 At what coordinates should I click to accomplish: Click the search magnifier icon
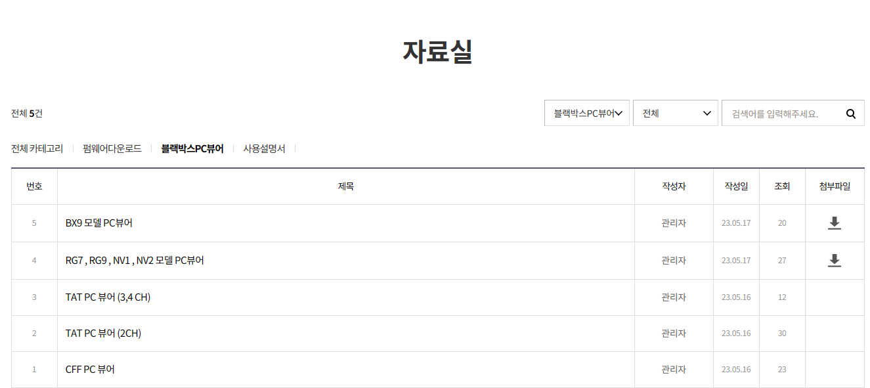(x=851, y=114)
